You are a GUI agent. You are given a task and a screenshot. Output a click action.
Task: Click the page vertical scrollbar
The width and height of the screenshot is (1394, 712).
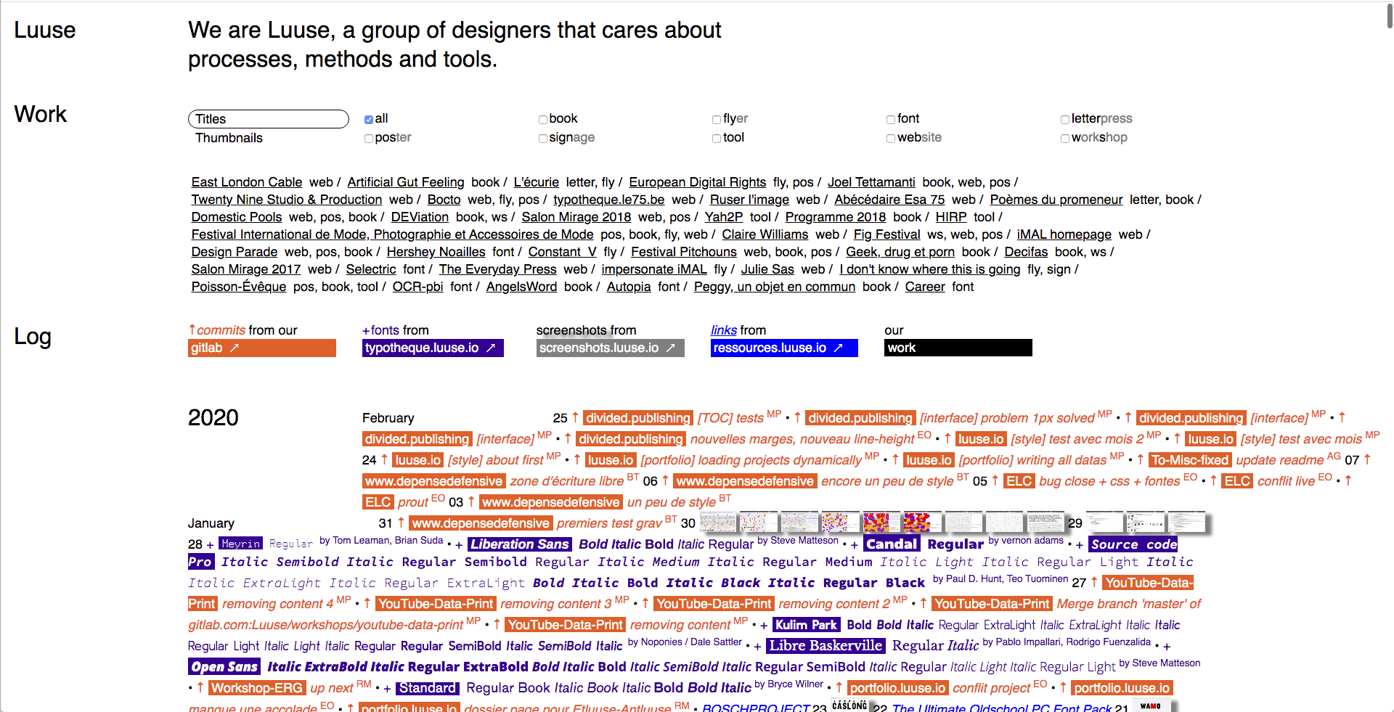pos(1389,16)
